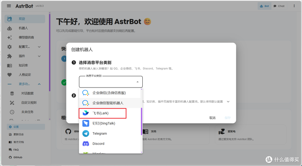The width and height of the screenshot is (302, 166).
Task: Click the book knowledge base icon
Action: coord(10,66)
